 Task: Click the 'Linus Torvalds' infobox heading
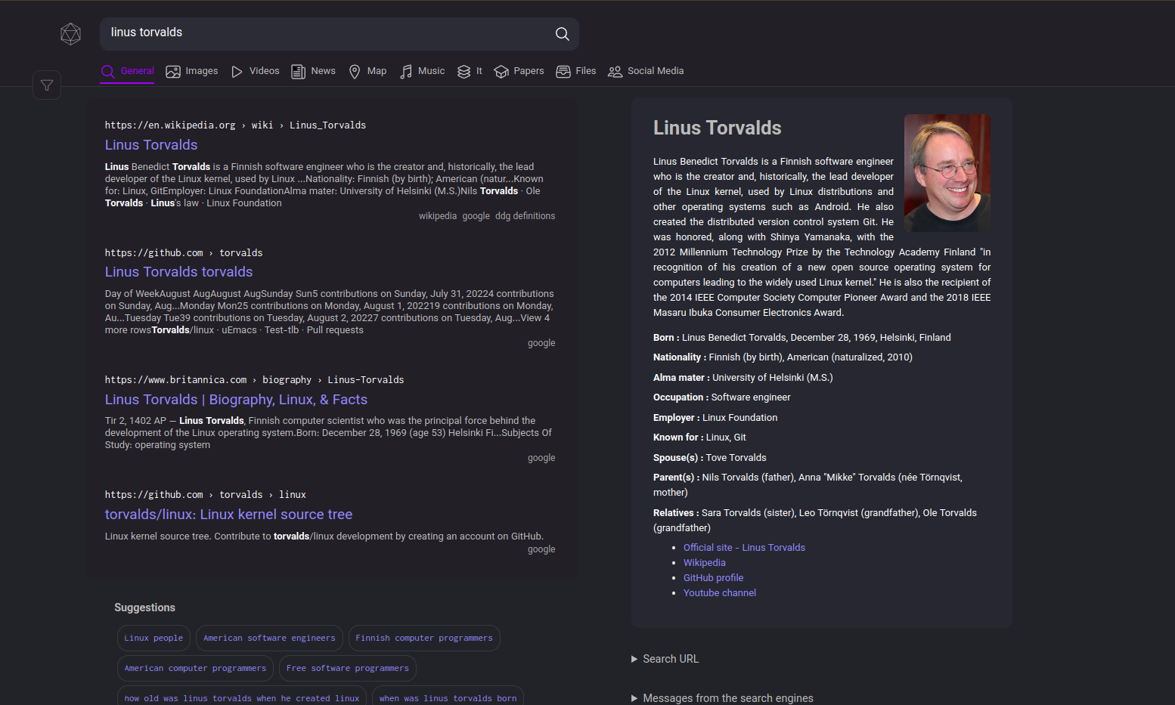coord(717,128)
